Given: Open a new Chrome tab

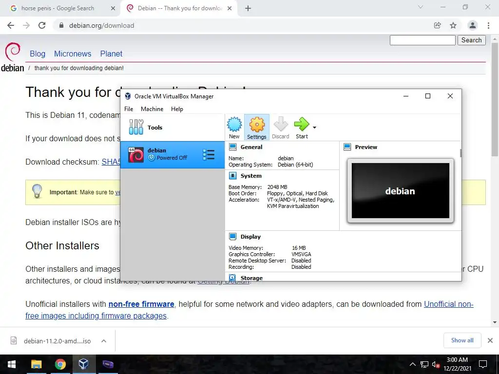Looking at the screenshot, I should [248, 9].
